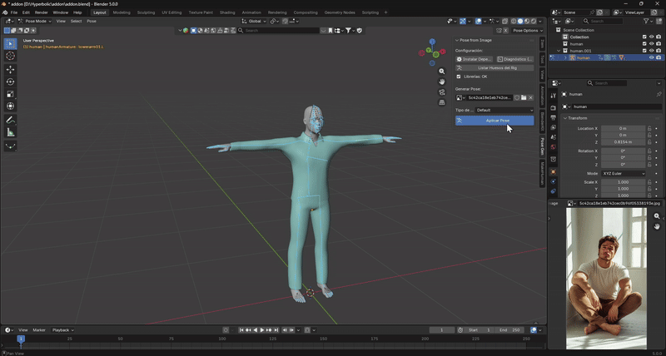The height and width of the screenshot is (356, 666).
Task: Open the Constraints properties tab icon
Action: 553,191
